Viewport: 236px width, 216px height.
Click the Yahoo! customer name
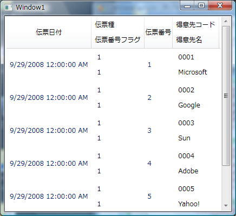tap(189, 204)
